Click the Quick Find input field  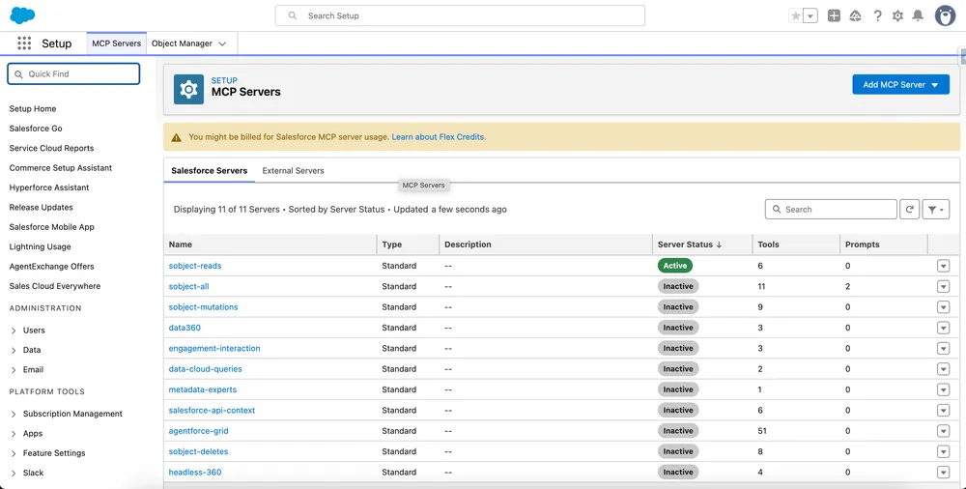tap(74, 74)
